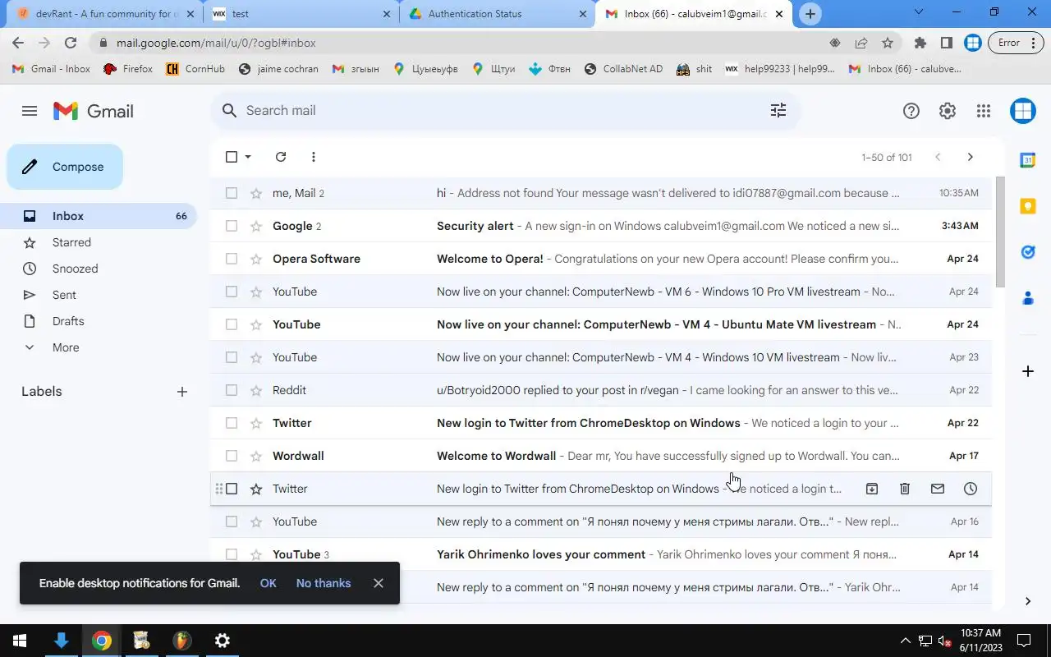Open a new Chrome tab

(810, 14)
